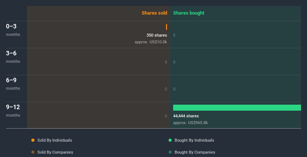Select the 3–6 months row label
Viewport: 307px width, 157px height.
coord(13,57)
